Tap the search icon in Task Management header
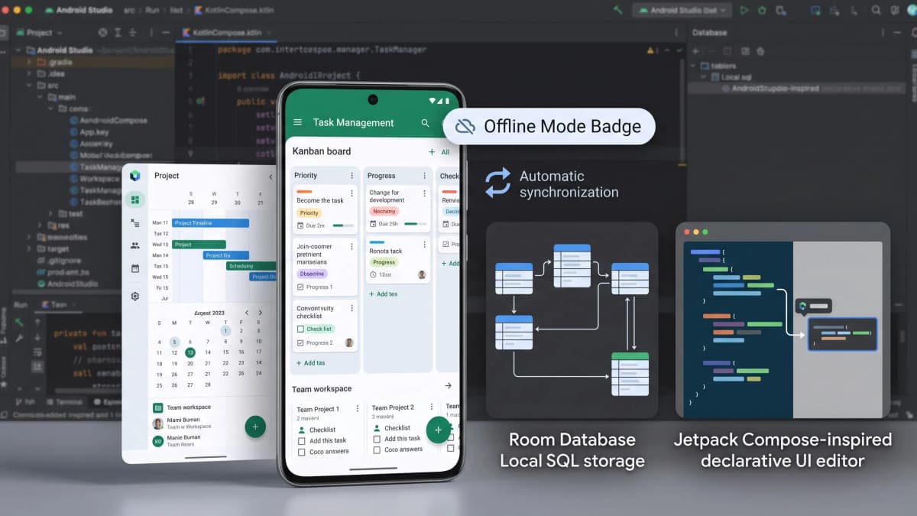Screen dimensions: 917x516 point(426,122)
